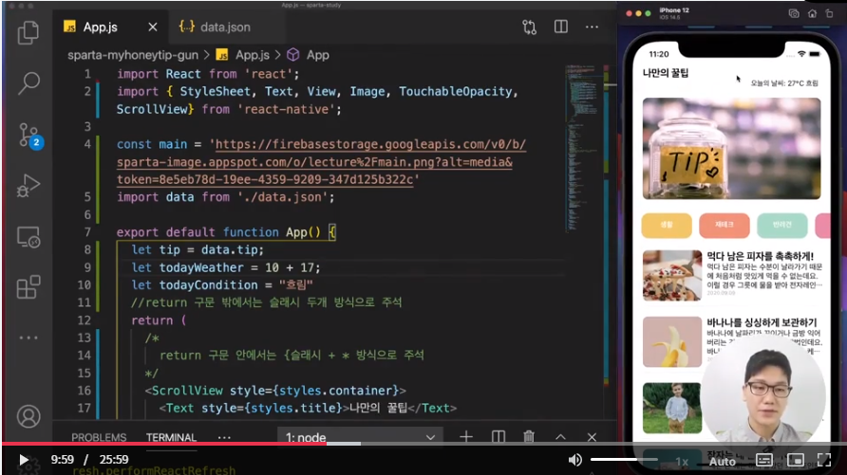Image resolution: width=847 pixels, height=475 pixels.
Task: Play the video
Action: click(x=23, y=460)
